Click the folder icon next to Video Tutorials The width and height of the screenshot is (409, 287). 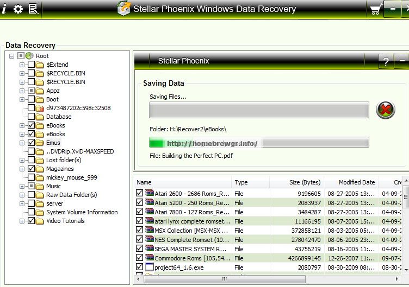tap(40, 221)
